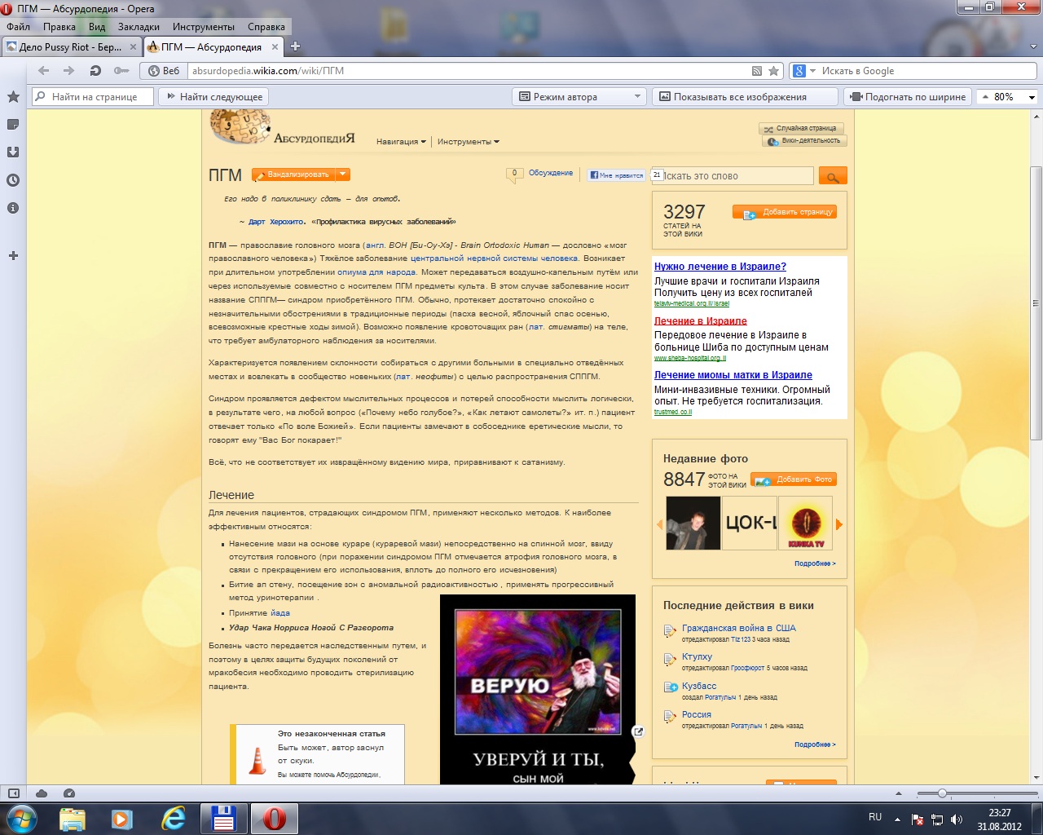Open 'Гражданская война в США' link
This screenshot has width=1043, height=835.
pyautogui.click(x=738, y=628)
